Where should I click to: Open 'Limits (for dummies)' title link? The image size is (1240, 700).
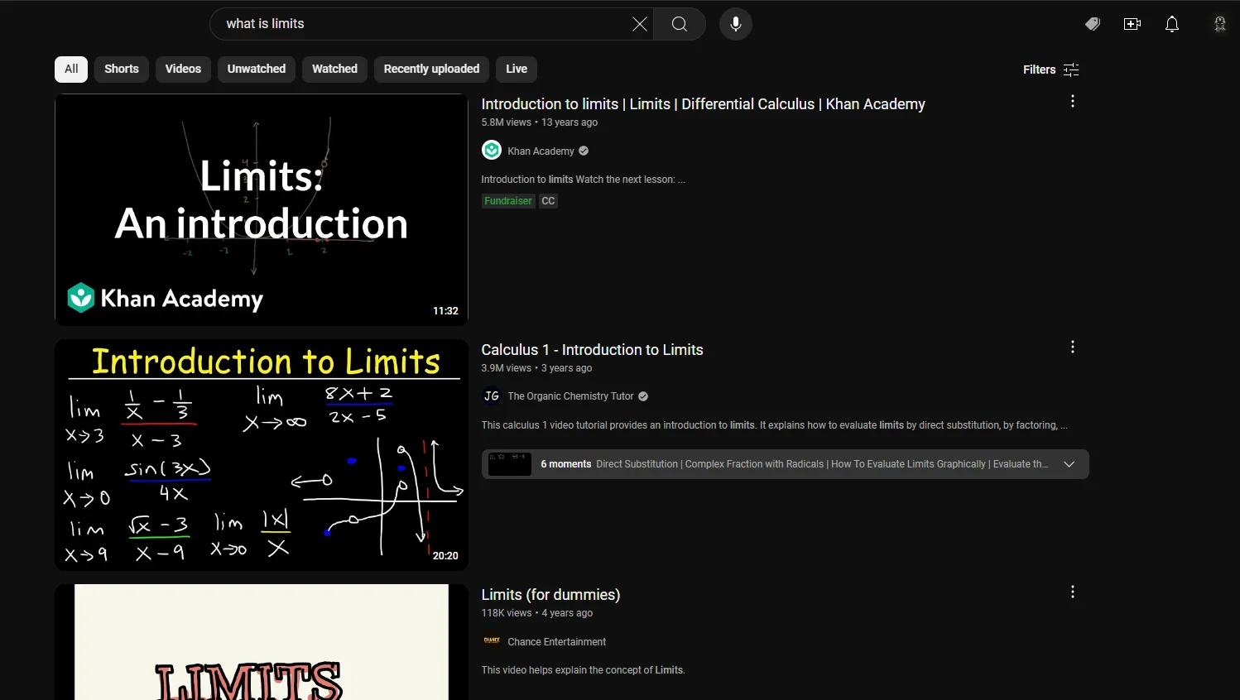pos(550,595)
